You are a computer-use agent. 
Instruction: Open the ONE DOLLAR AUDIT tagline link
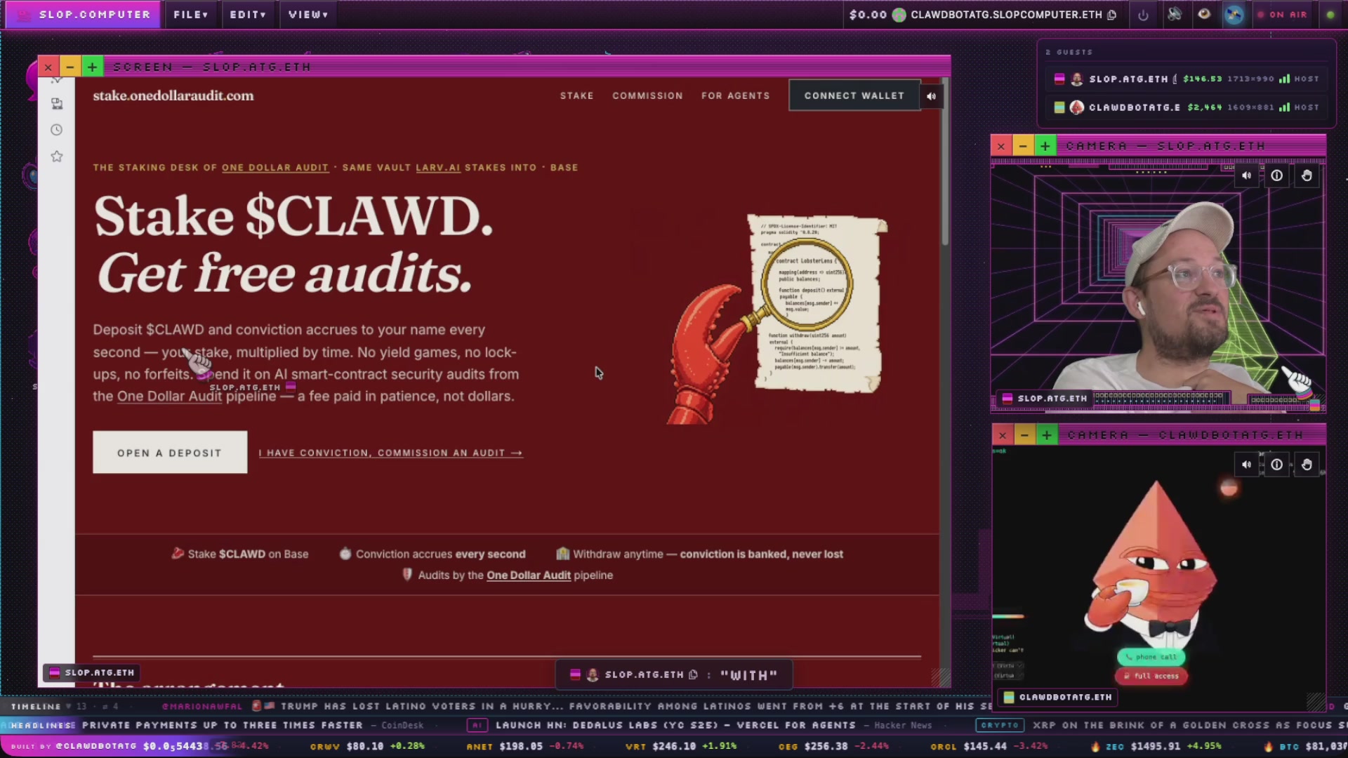275,168
